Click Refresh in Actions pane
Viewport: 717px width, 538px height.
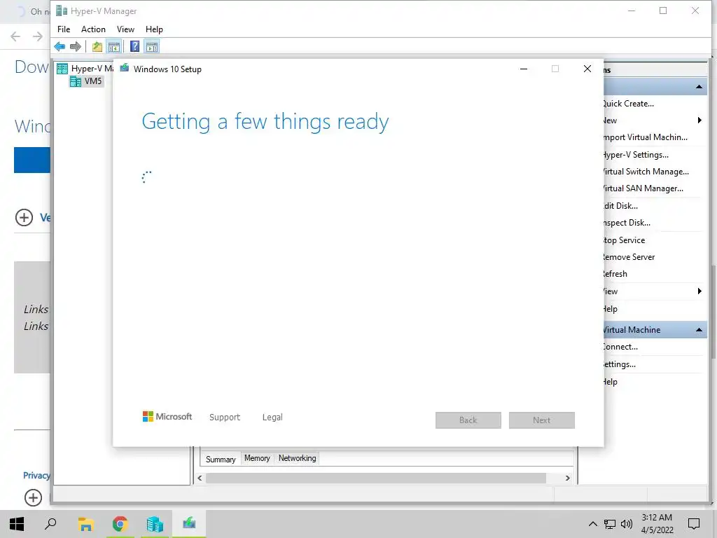[615, 274]
